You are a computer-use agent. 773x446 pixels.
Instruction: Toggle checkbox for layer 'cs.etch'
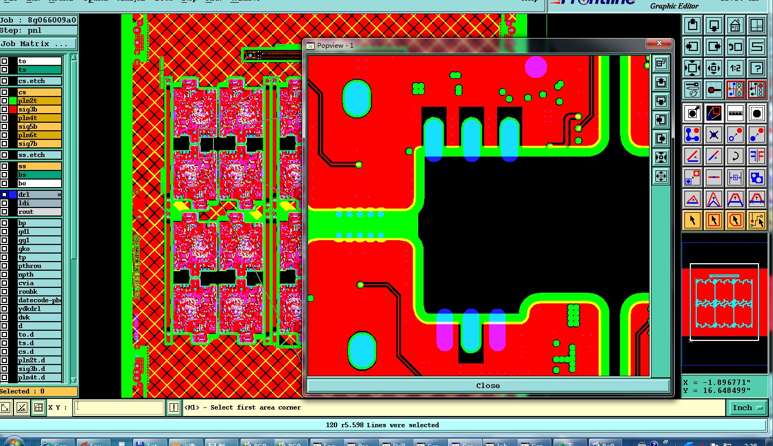click(x=4, y=81)
